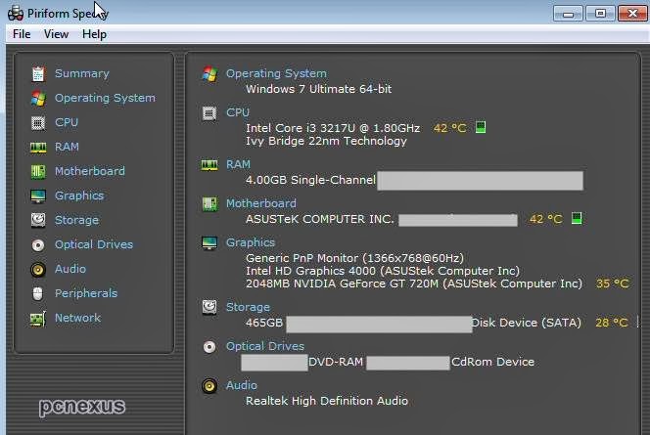The height and width of the screenshot is (435, 650).
Task: Open the Help menu
Action: (x=94, y=34)
